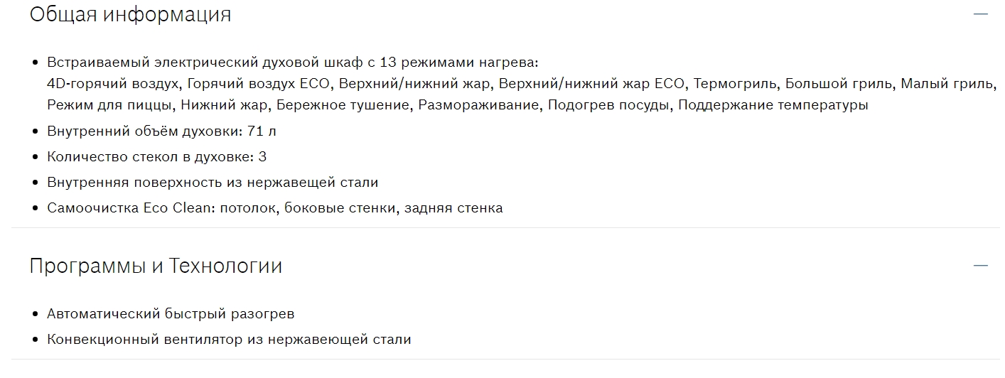This screenshot has height=378, width=1005.
Task: Select the Большой гриль text
Action: (x=839, y=83)
